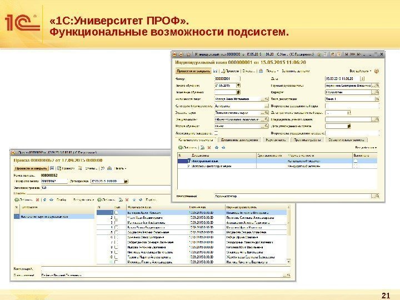The width and height of the screenshot is (400, 300).
Task: Click the magnifier icon of the Кафедра field
Action: click(377, 92)
